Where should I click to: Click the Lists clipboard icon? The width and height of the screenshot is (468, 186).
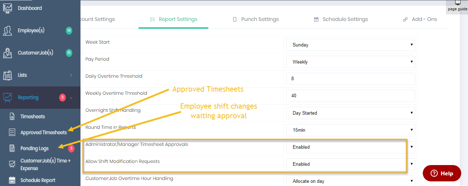[x=7, y=75]
